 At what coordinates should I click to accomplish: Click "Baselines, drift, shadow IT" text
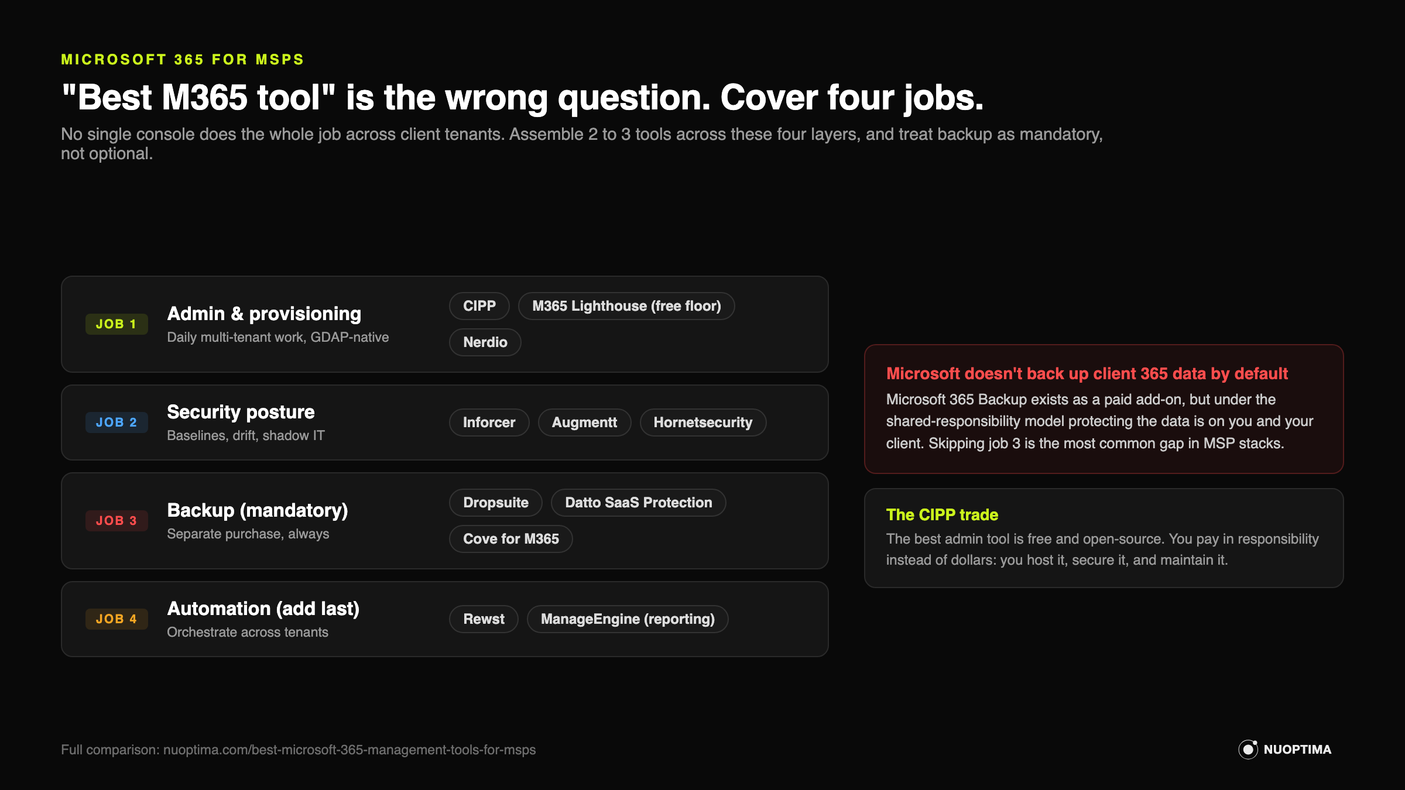pos(246,435)
